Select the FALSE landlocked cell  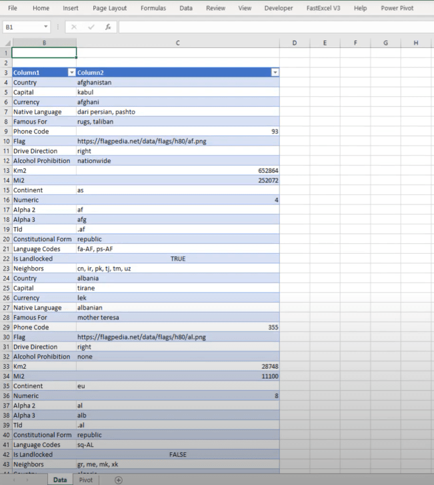pos(178,454)
